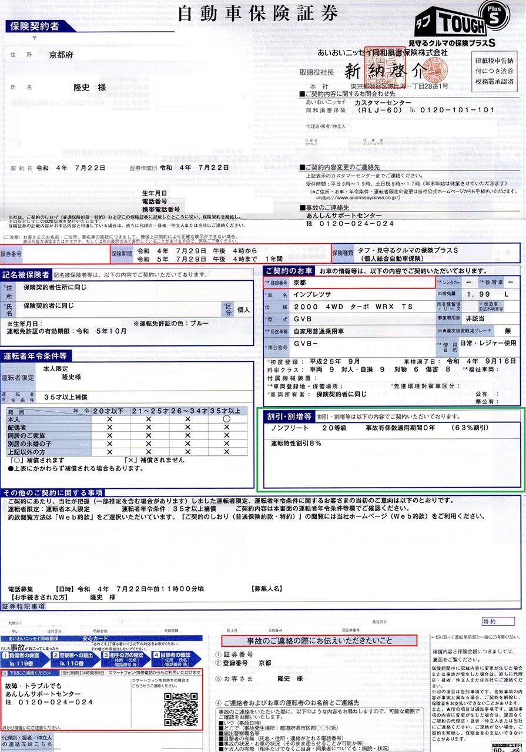Click 代理店・扱者/仲立人の連絡先はこちら box
Image resolution: width=526 pixels, height=752 pixels.
point(27,741)
